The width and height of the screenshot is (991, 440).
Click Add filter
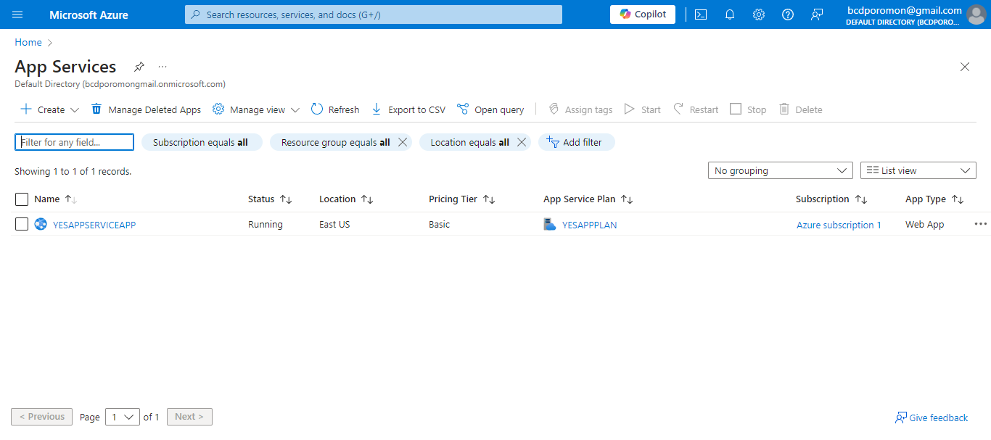pos(576,142)
